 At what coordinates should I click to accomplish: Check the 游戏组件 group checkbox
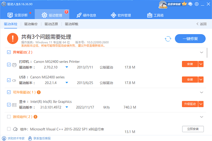(x=9, y=116)
